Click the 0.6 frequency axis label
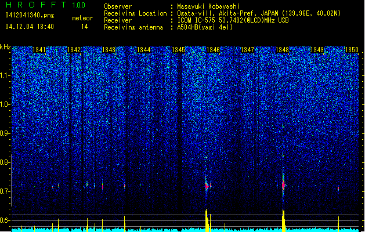365x232 pixels. pyautogui.click(x=5, y=220)
